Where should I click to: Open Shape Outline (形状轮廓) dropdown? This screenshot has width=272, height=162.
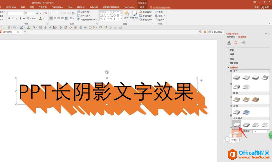point(146,16)
